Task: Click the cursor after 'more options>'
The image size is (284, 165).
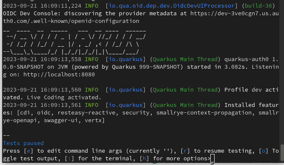Action: 212,159
